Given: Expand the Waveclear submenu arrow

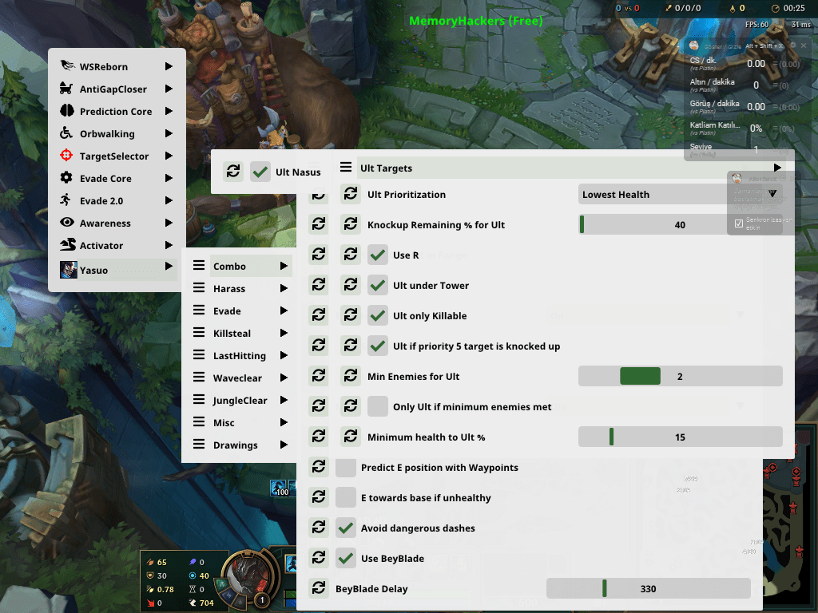Looking at the screenshot, I should tap(284, 378).
